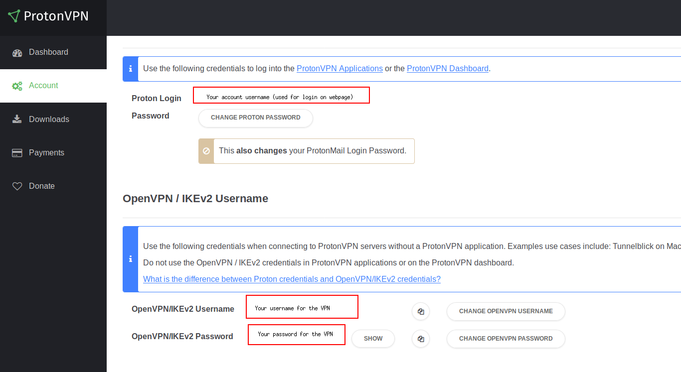This screenshot has height=372, width=681.
Task: Copy the OpenVPN/IKEv2 password with copy icon
Action: [421, 339]
